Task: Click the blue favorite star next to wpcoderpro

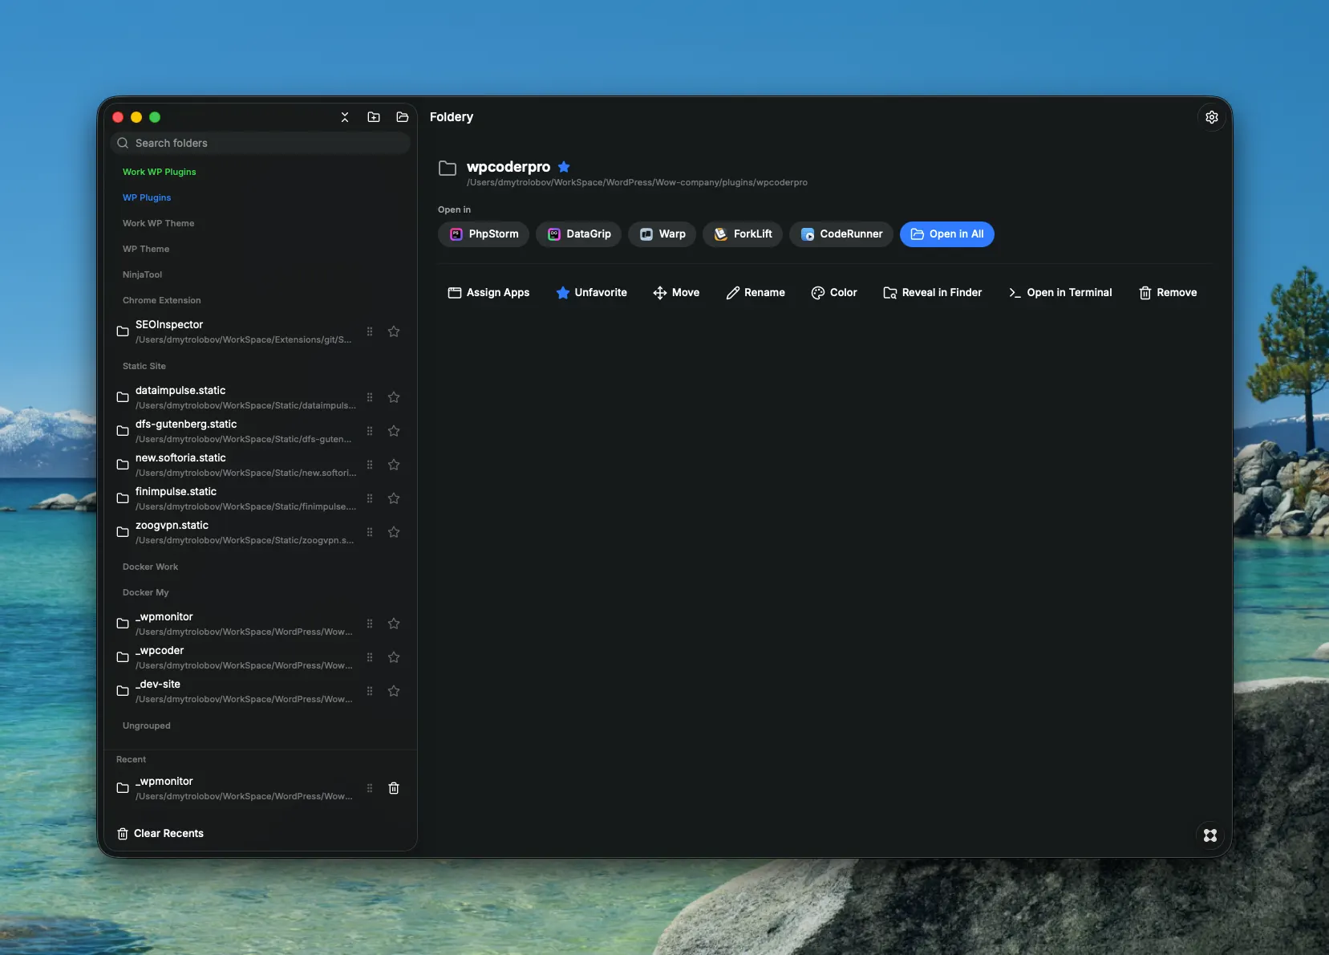Action: 564,167
